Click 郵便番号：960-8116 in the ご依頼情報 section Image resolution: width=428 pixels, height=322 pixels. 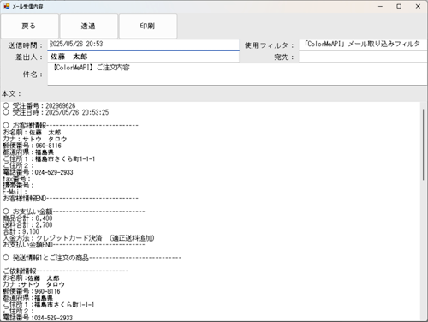(32, 291)
